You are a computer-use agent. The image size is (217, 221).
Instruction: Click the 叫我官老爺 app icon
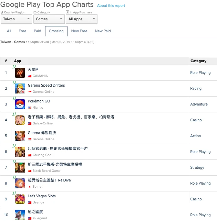click(x=20, y=152)
